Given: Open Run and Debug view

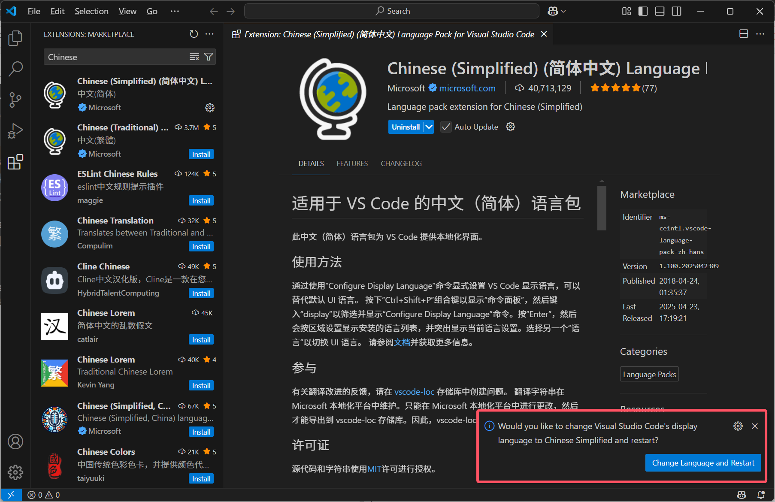Looking at the screenshot, I should tap(15, 131).
